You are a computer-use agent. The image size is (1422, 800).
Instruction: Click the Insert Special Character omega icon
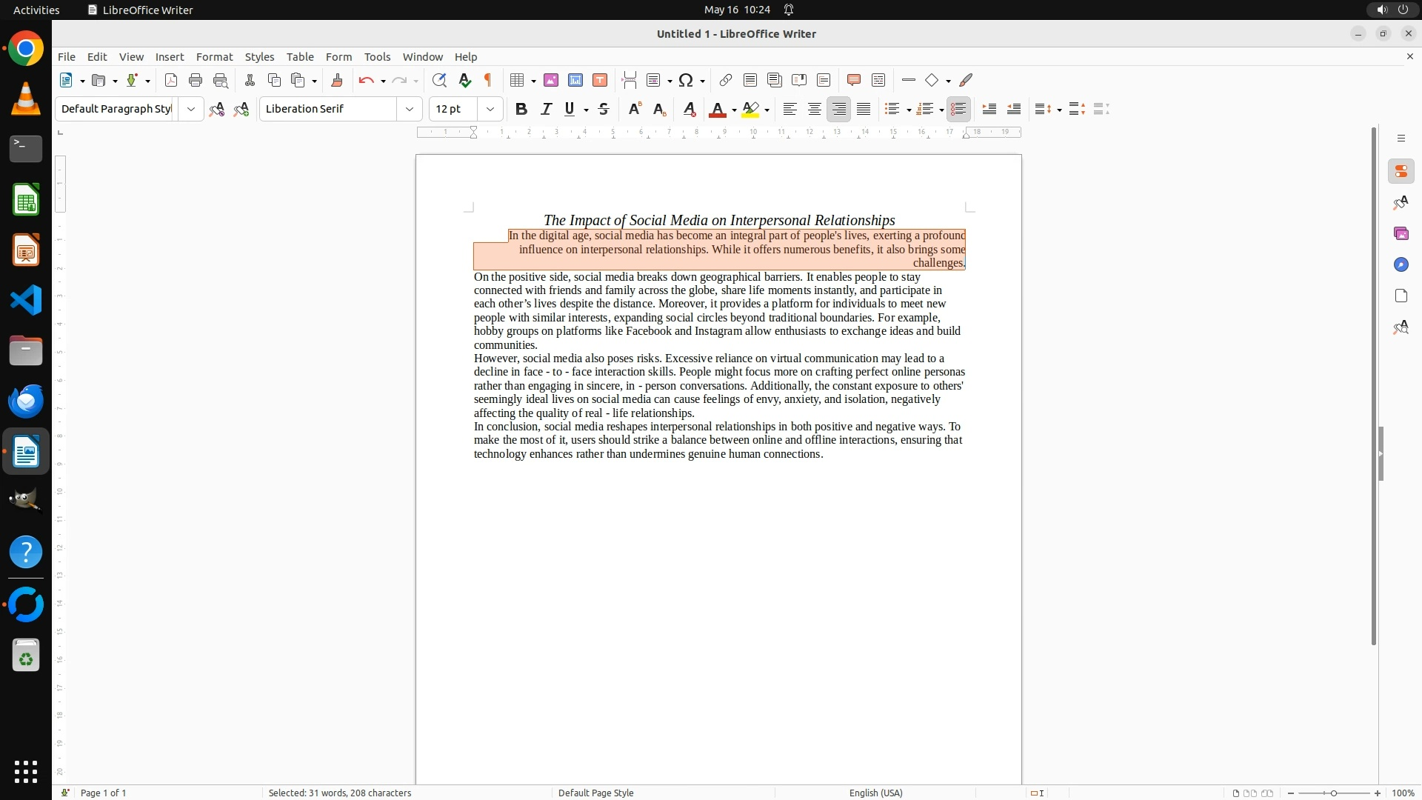point(686,80)
